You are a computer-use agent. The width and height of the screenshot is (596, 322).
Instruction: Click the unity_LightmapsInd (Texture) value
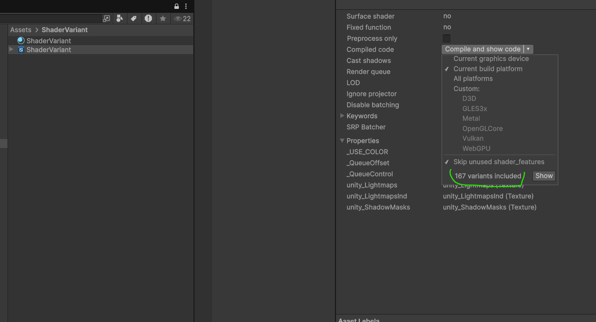click(x=488, y=196)
